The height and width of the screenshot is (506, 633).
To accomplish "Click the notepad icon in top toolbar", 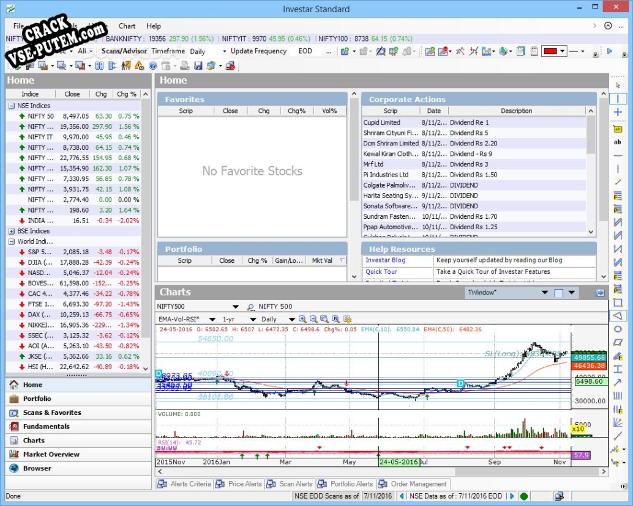I will coord(534,51).
